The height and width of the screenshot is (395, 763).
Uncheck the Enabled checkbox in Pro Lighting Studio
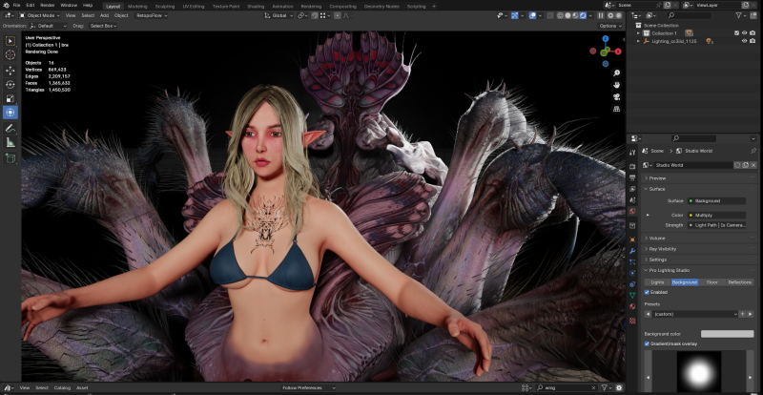coord(648,292)
